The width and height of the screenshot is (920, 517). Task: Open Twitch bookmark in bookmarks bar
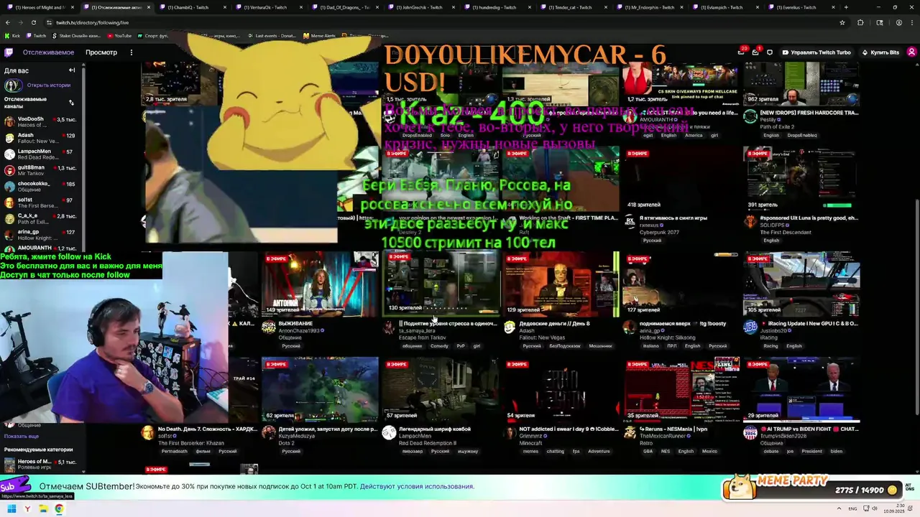[36, 35]
